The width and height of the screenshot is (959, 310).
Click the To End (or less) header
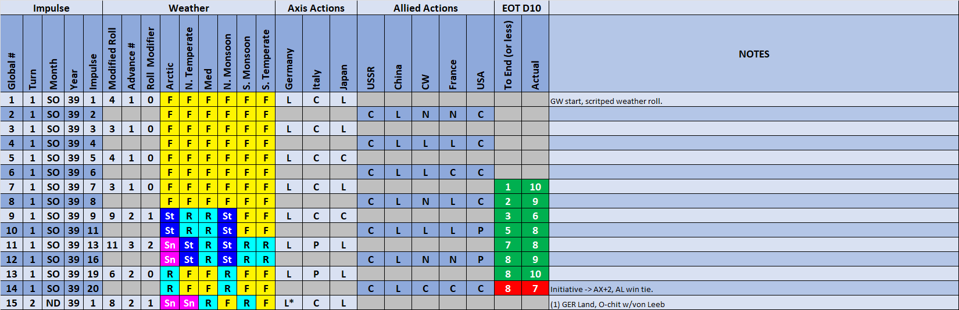[x=507, y=54]
